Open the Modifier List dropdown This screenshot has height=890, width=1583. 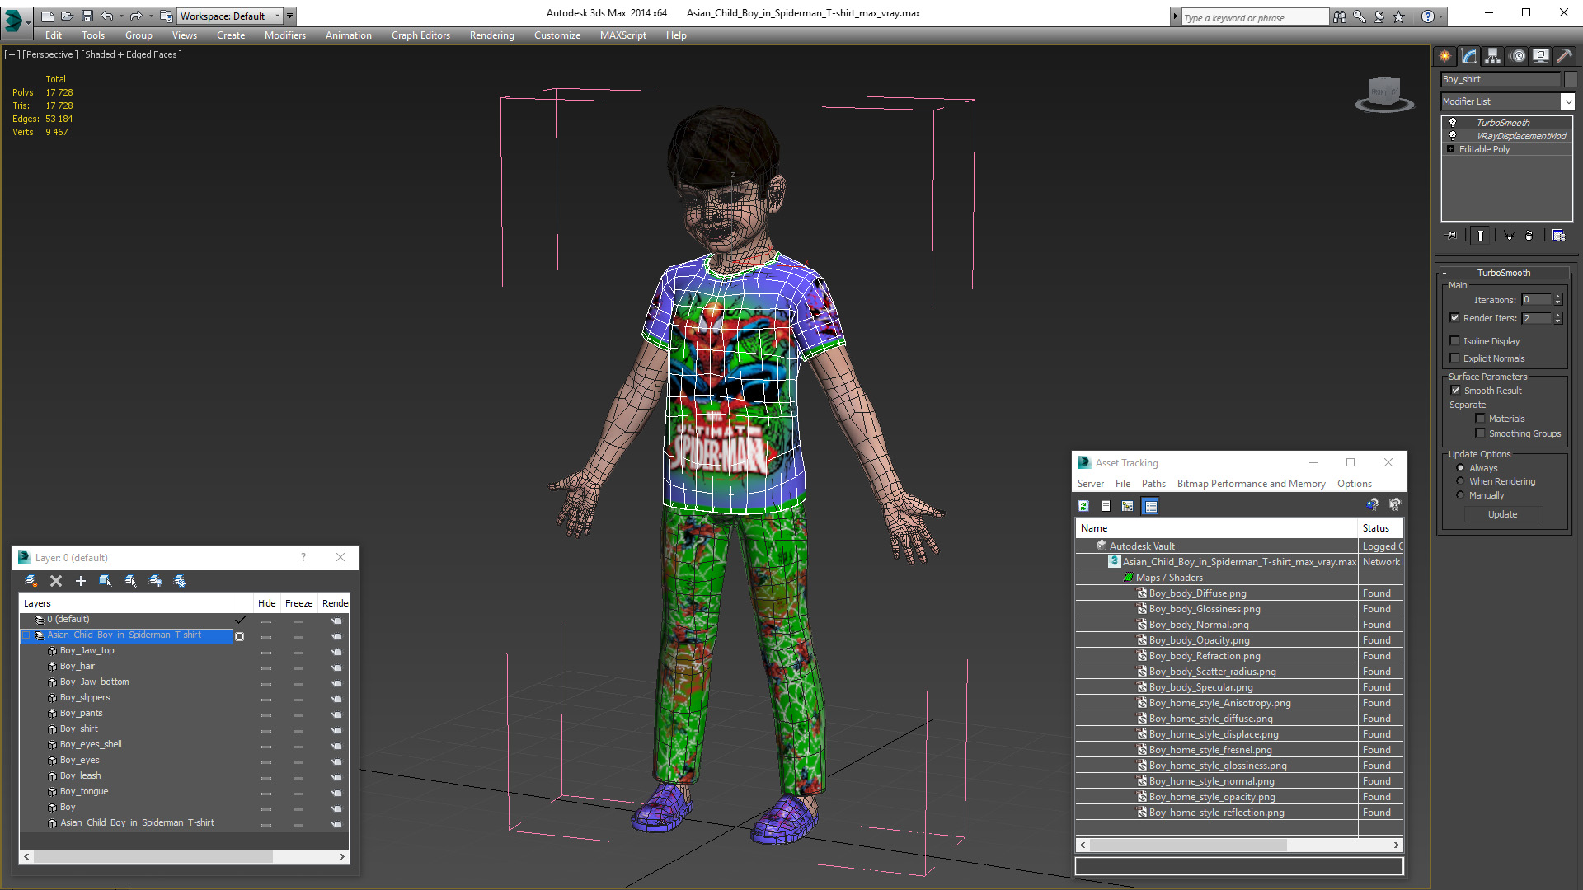point(1567,101)
